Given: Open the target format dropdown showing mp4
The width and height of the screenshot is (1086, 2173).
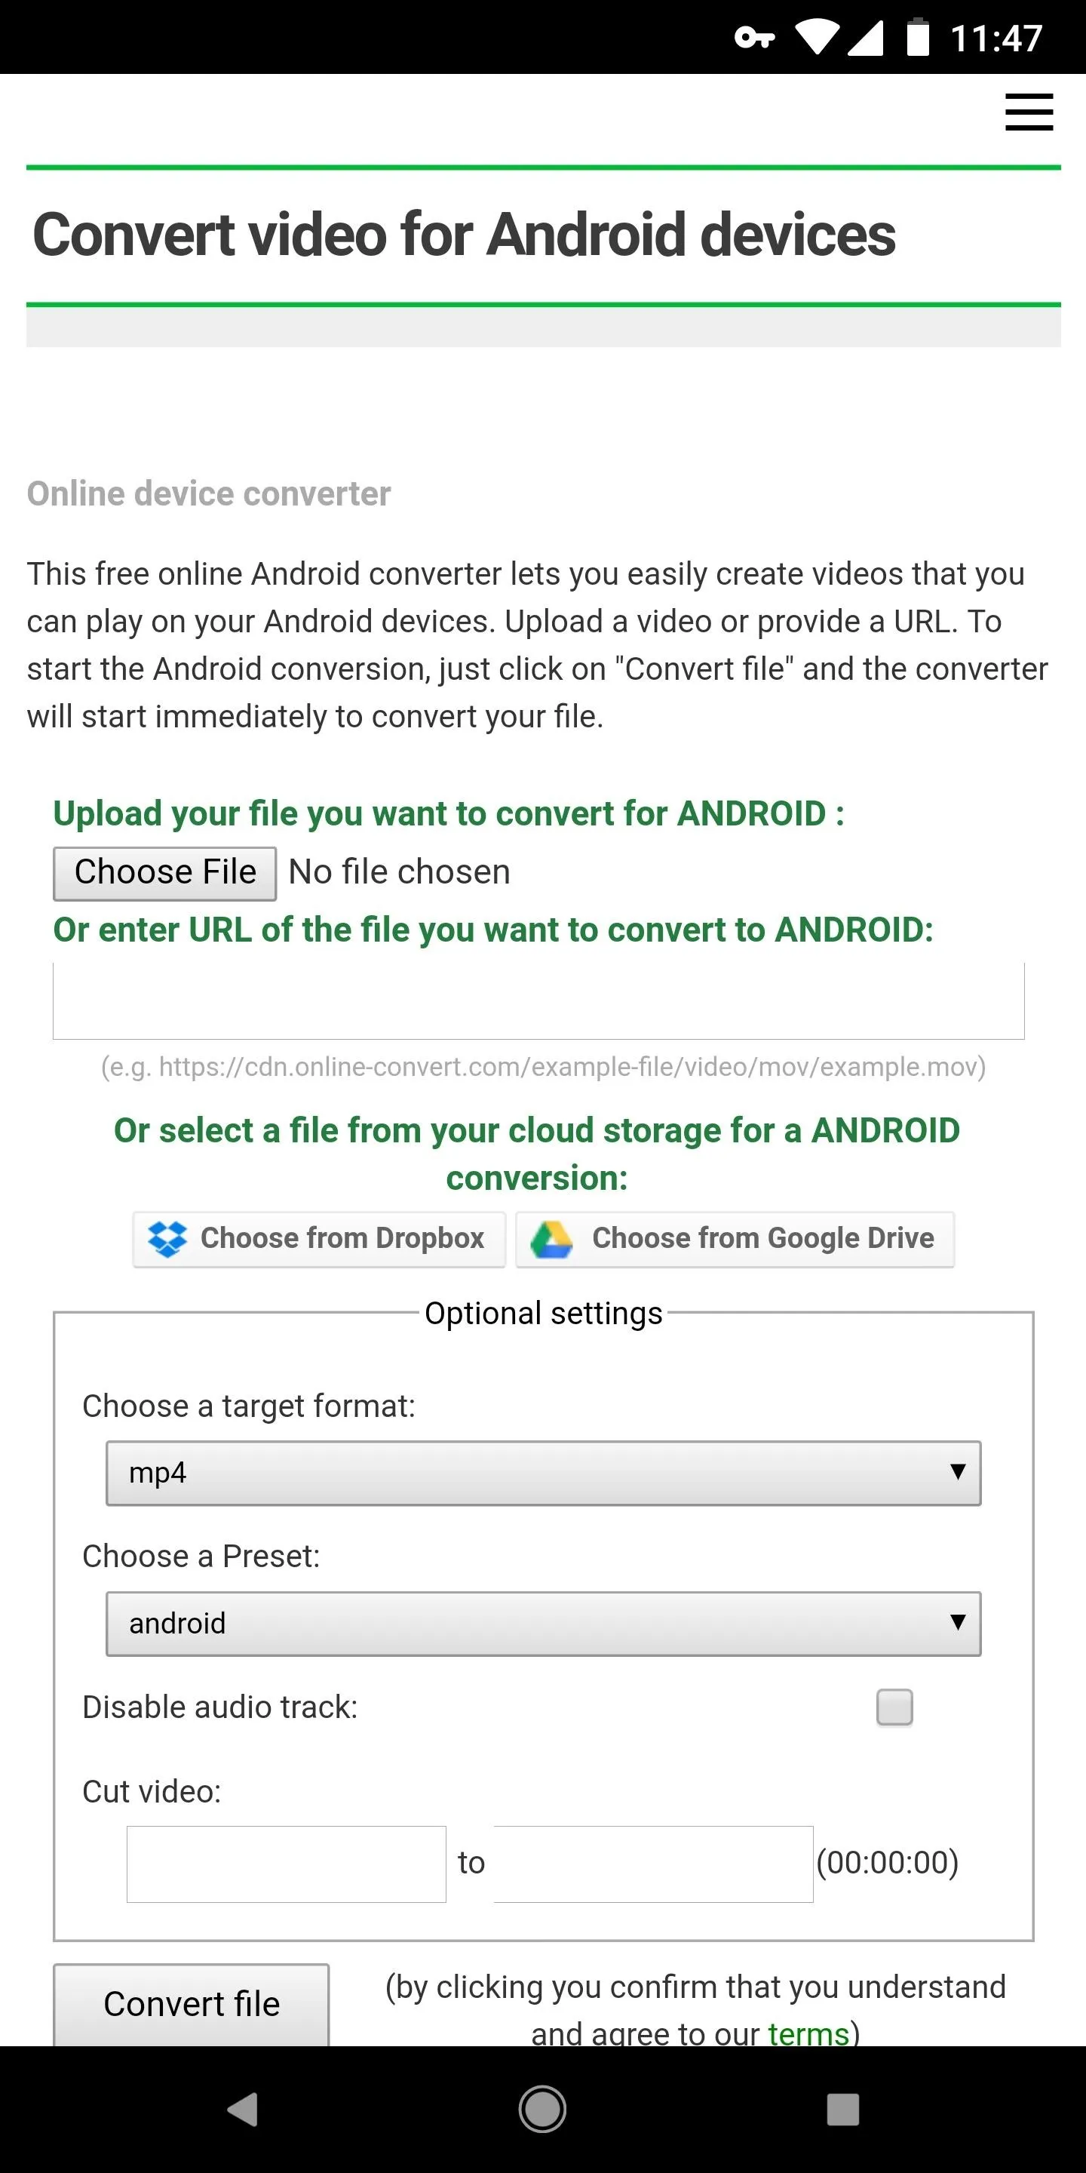Looking at the screenshot, I should [x=543, y=1473].
